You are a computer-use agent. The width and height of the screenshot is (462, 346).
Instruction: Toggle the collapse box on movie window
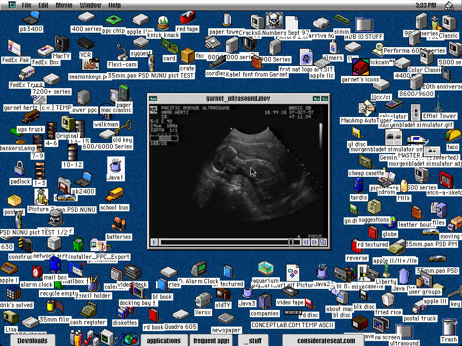click(325, 98)
